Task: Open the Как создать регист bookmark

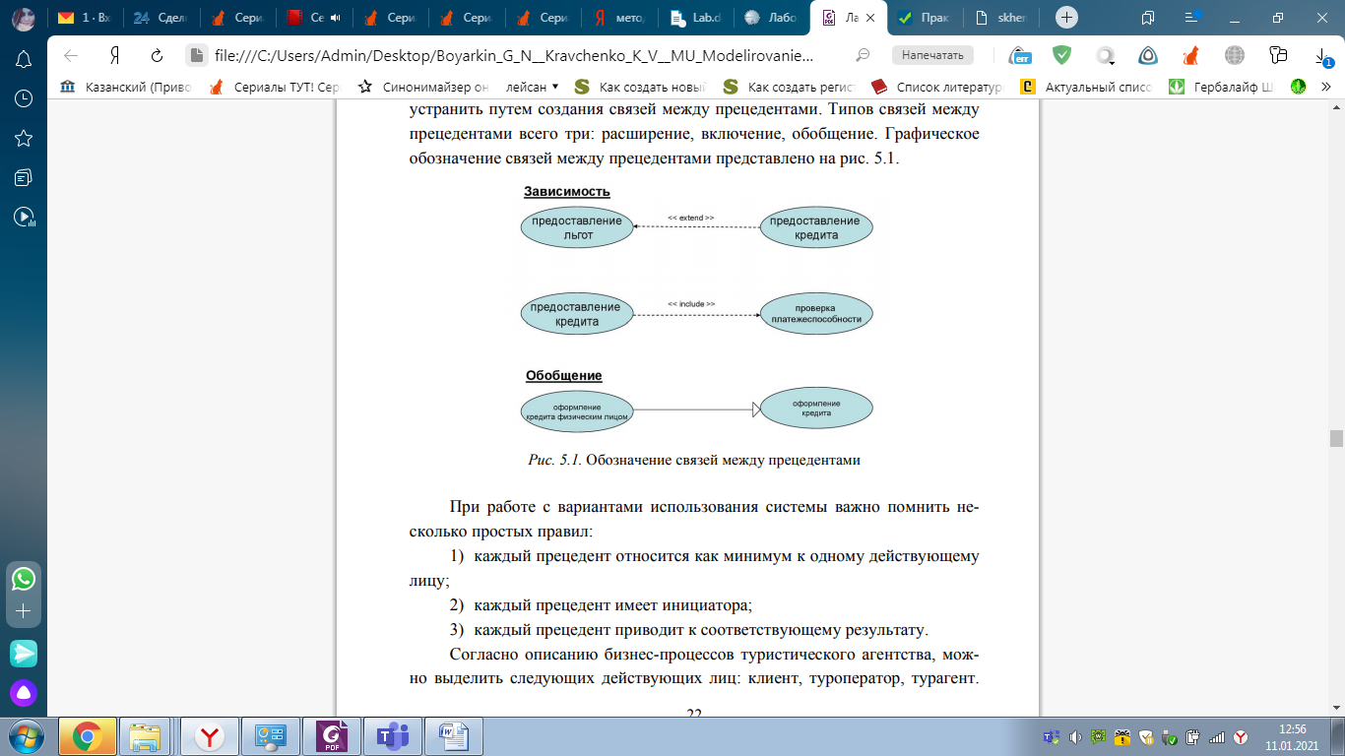Action: 791,87
